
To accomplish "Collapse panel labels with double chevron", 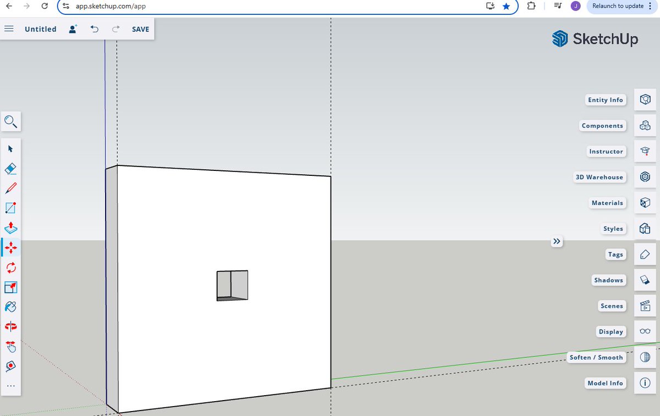I will tap(557, 241).
